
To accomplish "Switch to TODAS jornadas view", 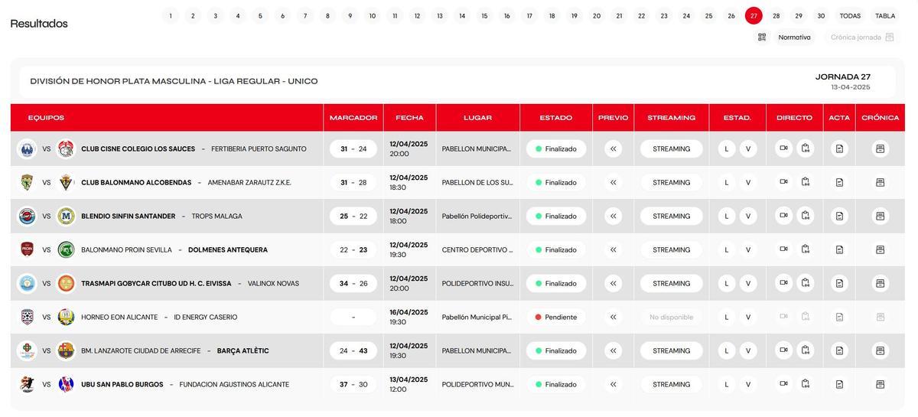I will [x=850, y=15].
